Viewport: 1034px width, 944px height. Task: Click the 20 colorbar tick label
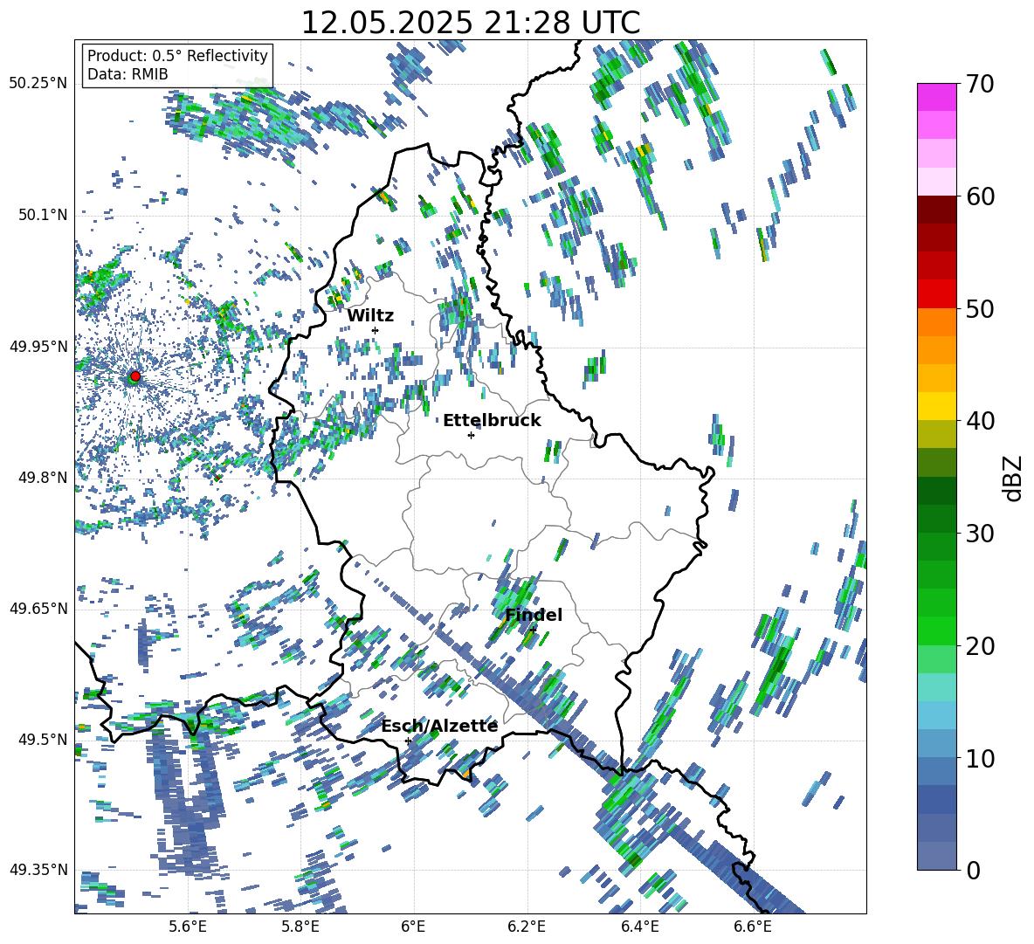[x=981, y=646]
